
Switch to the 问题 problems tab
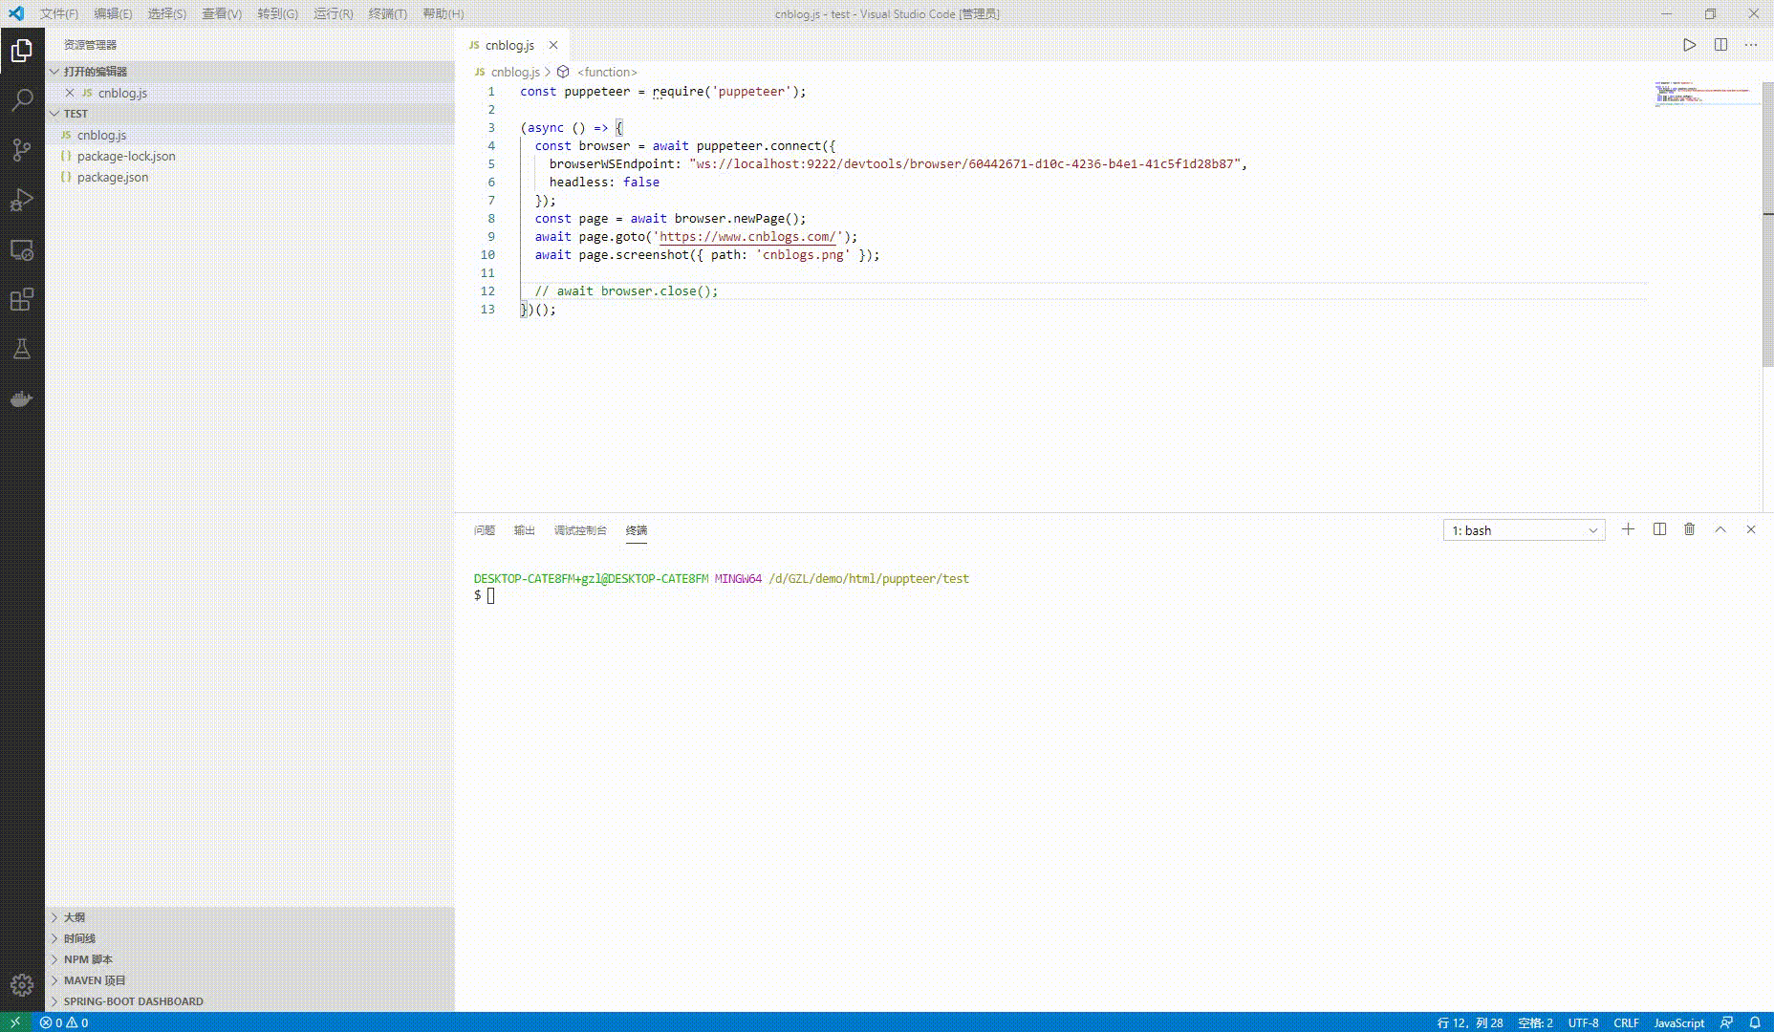[x=485, y=530]
